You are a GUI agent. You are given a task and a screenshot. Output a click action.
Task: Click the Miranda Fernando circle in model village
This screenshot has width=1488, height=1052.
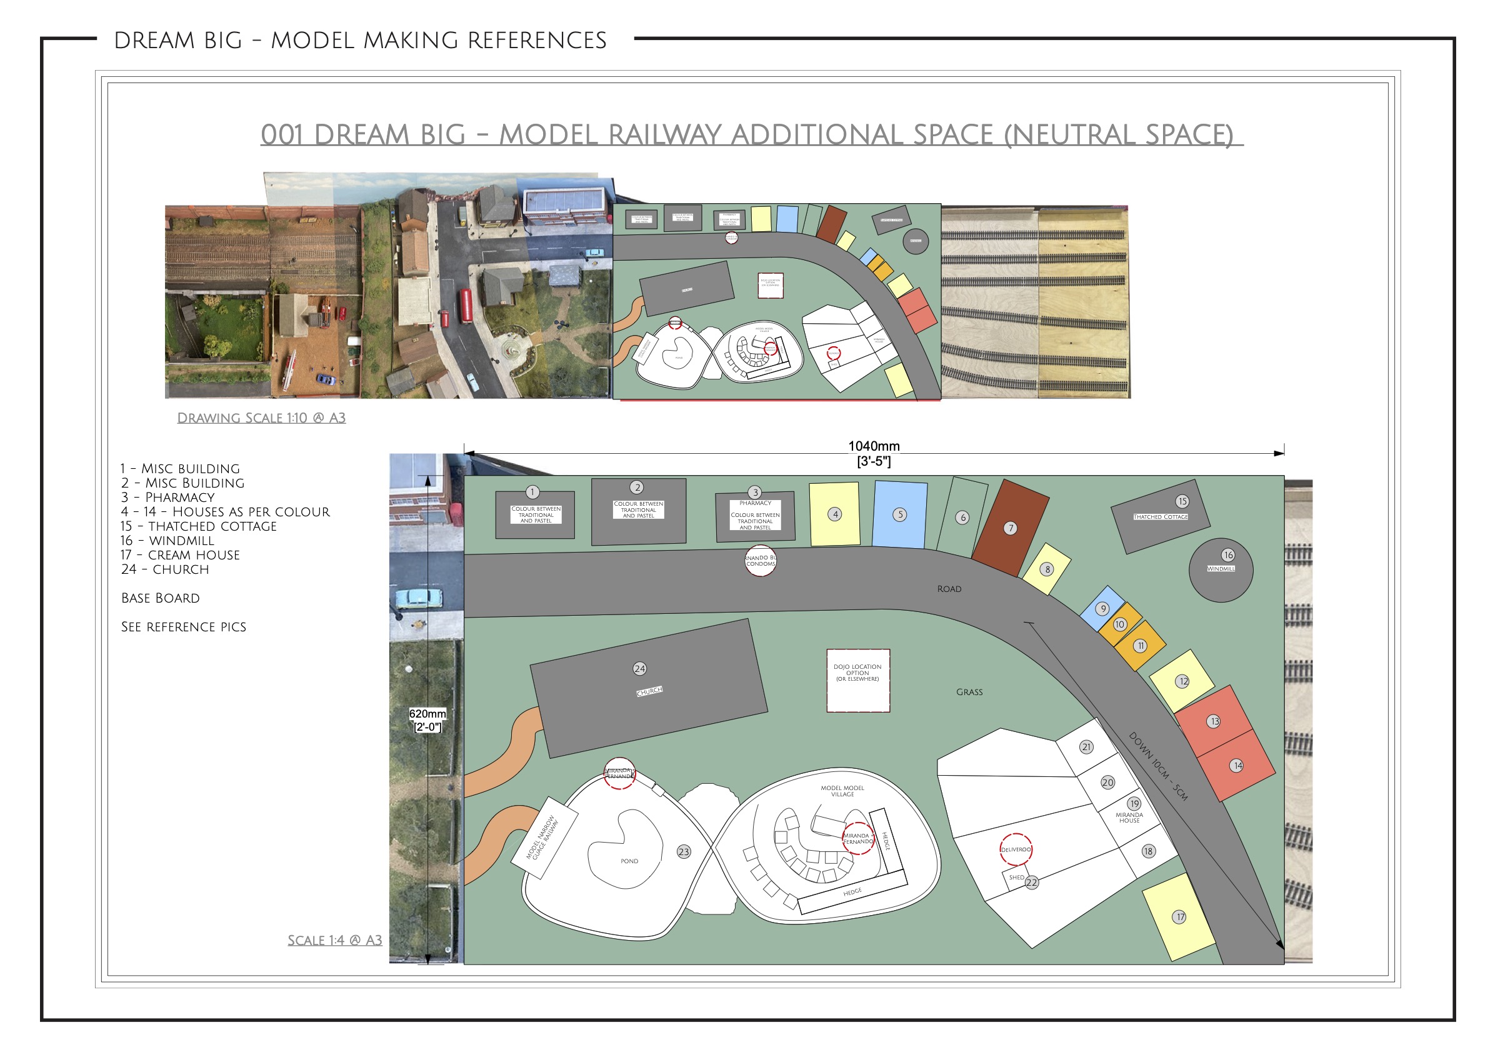pyautogui.click(x=857, y=839)
